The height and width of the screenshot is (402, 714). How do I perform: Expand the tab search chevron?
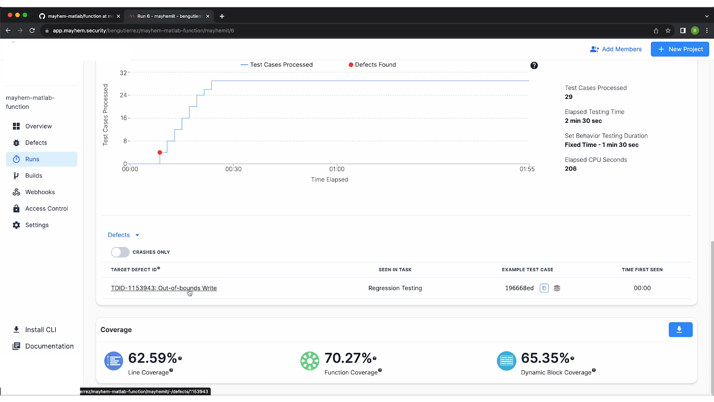707,16
